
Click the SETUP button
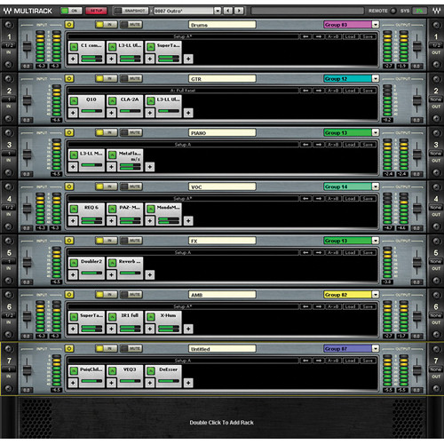(96, 11)
